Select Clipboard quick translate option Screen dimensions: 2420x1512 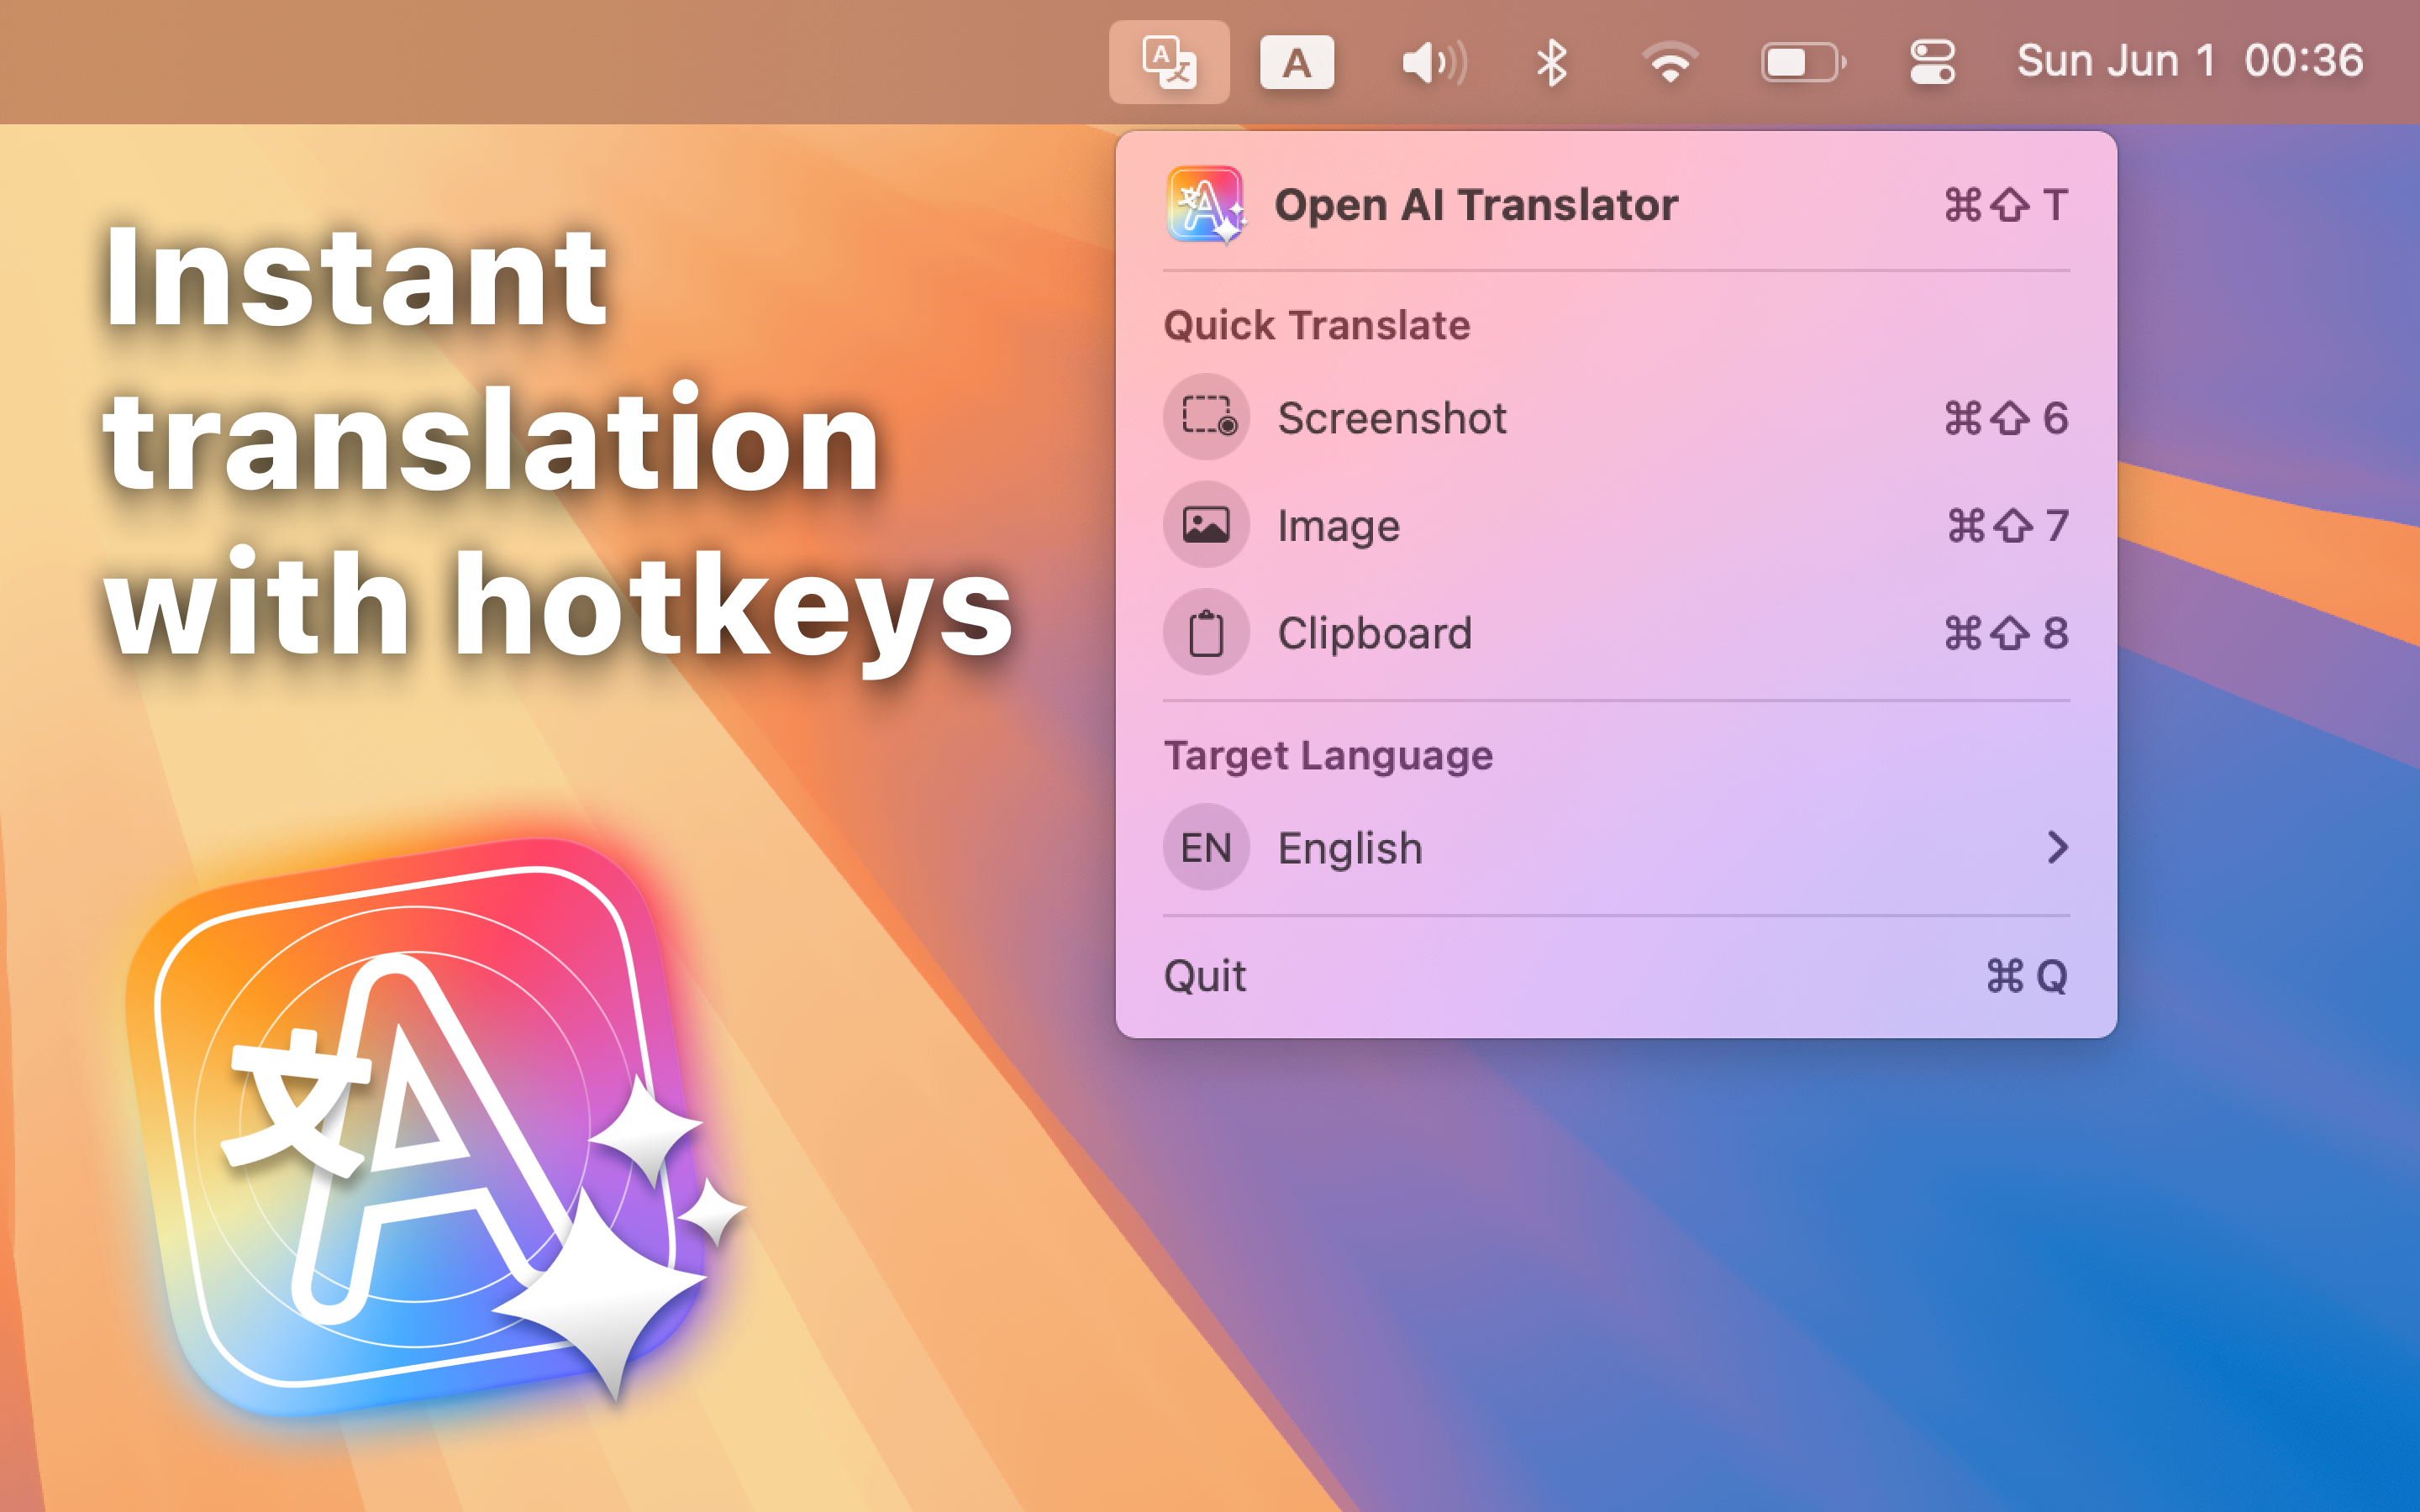(1616, 633)
